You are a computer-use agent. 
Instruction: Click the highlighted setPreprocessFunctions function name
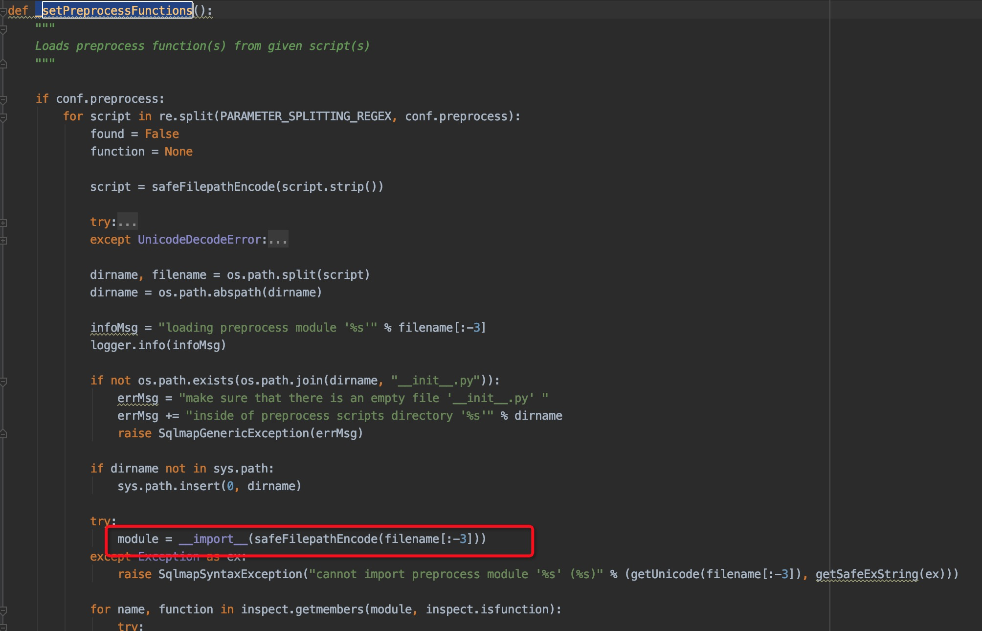(x=117, y=10)
